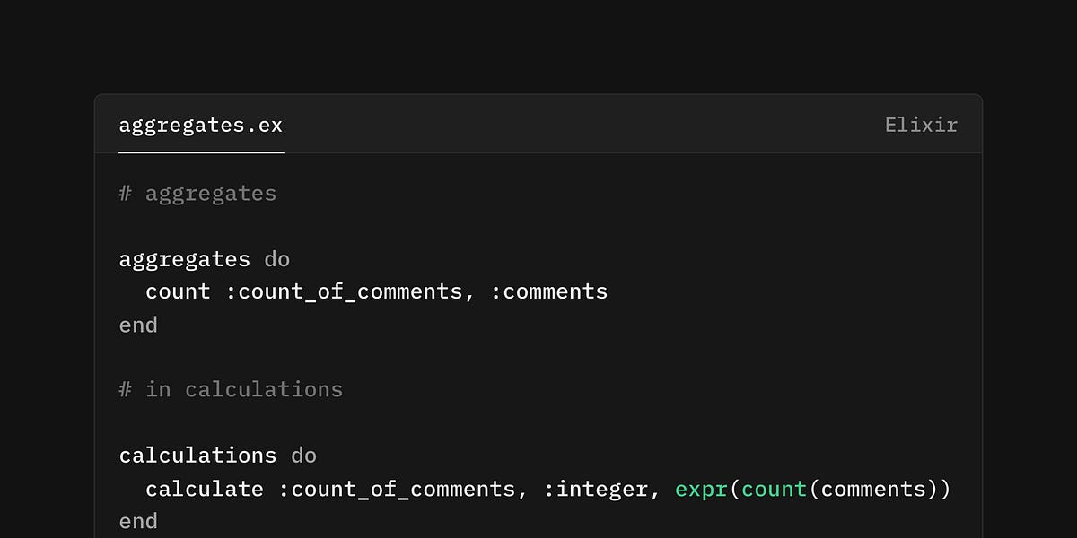Click the "comments" argument inside count()

pyautogui.click(x=873, y=489)
